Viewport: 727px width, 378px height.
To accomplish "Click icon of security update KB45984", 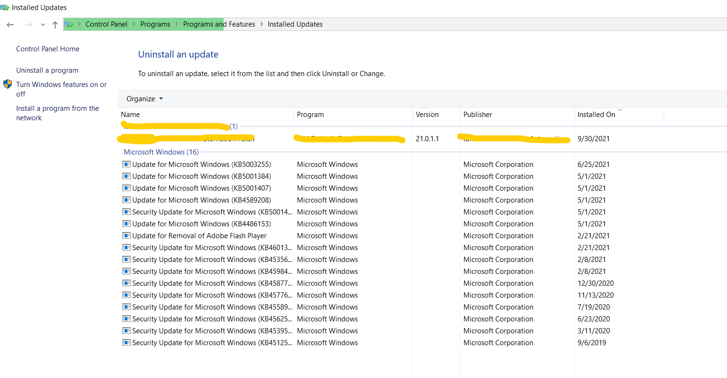I will click(x=127, y=271).
